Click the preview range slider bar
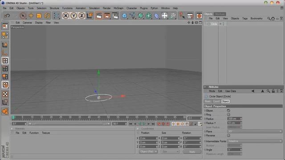The height and width of the screenshot is (160, 285). [x=69, y=124]
